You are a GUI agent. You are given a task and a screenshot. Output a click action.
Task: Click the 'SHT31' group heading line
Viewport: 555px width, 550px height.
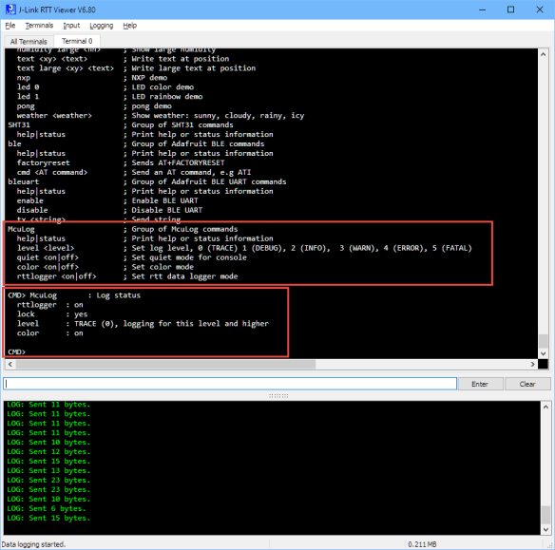coord(121,124)
